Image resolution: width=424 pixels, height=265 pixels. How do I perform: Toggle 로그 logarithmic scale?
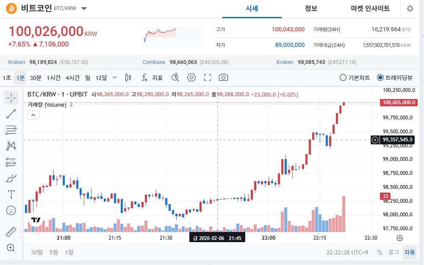pyautogui.click(x=394, y=252)
